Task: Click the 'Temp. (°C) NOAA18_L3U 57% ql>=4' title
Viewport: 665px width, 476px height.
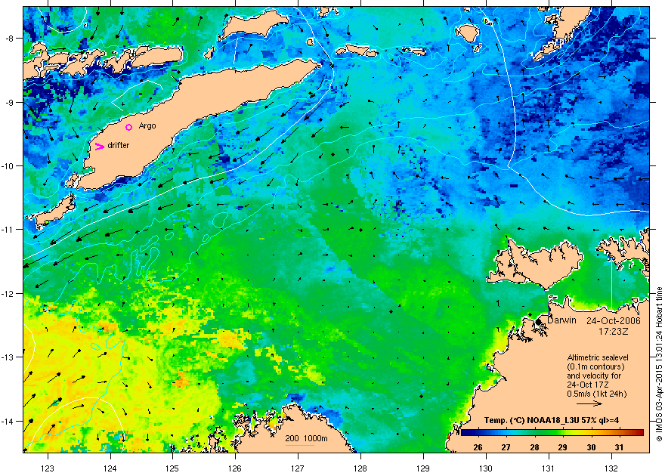Action: [x=552, y=421]
